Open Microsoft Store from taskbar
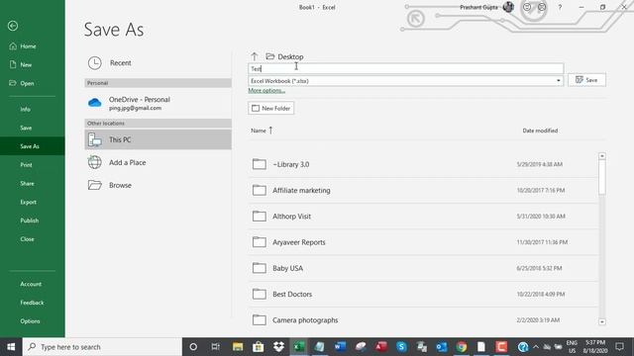The image size is (634, 356). [258, 347]
